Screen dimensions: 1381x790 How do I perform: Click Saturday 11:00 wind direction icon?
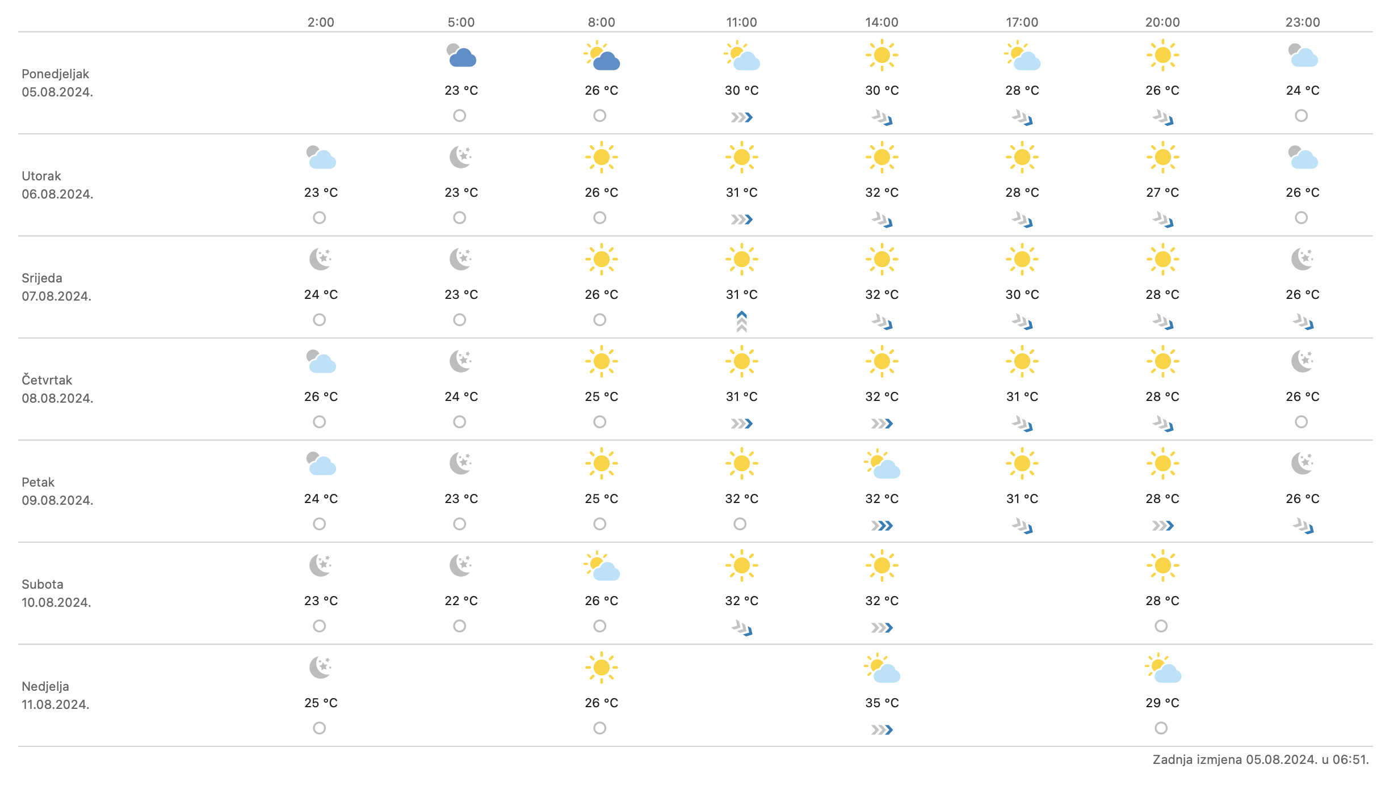(741, 628)
